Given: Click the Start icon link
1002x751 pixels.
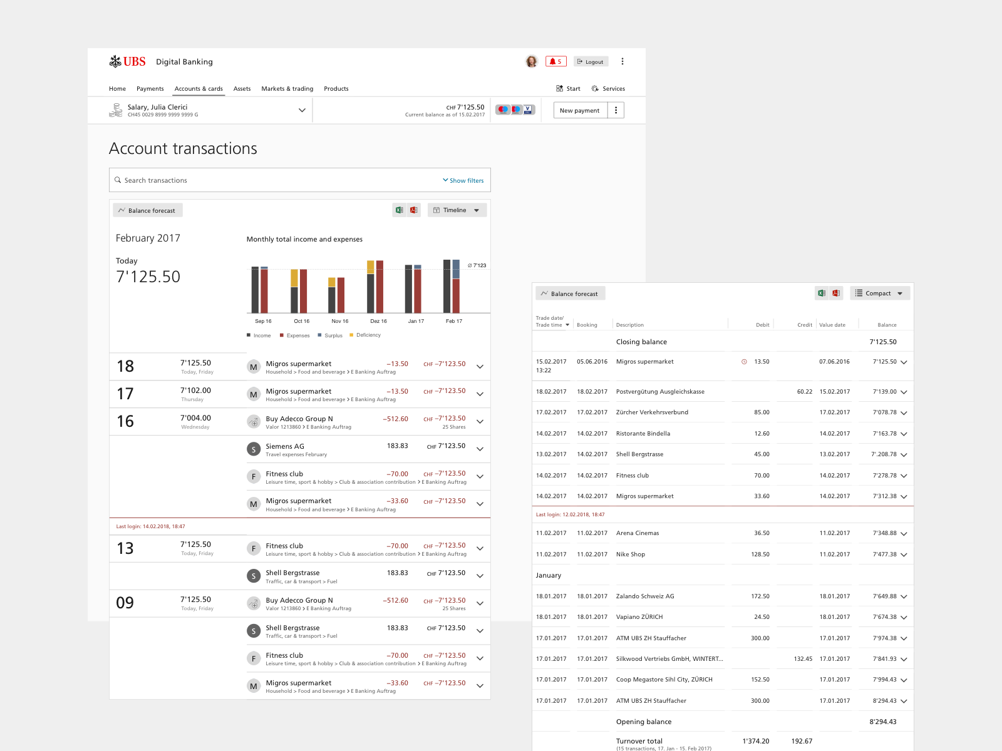Looking at the screenshot, I should point(568,88).
